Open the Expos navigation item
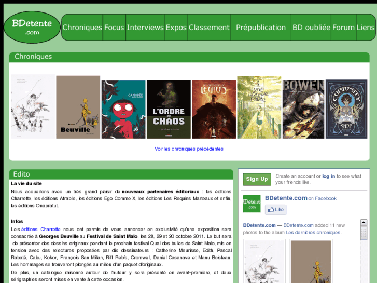This screenshot has height=283, width=377. point(176,28)
